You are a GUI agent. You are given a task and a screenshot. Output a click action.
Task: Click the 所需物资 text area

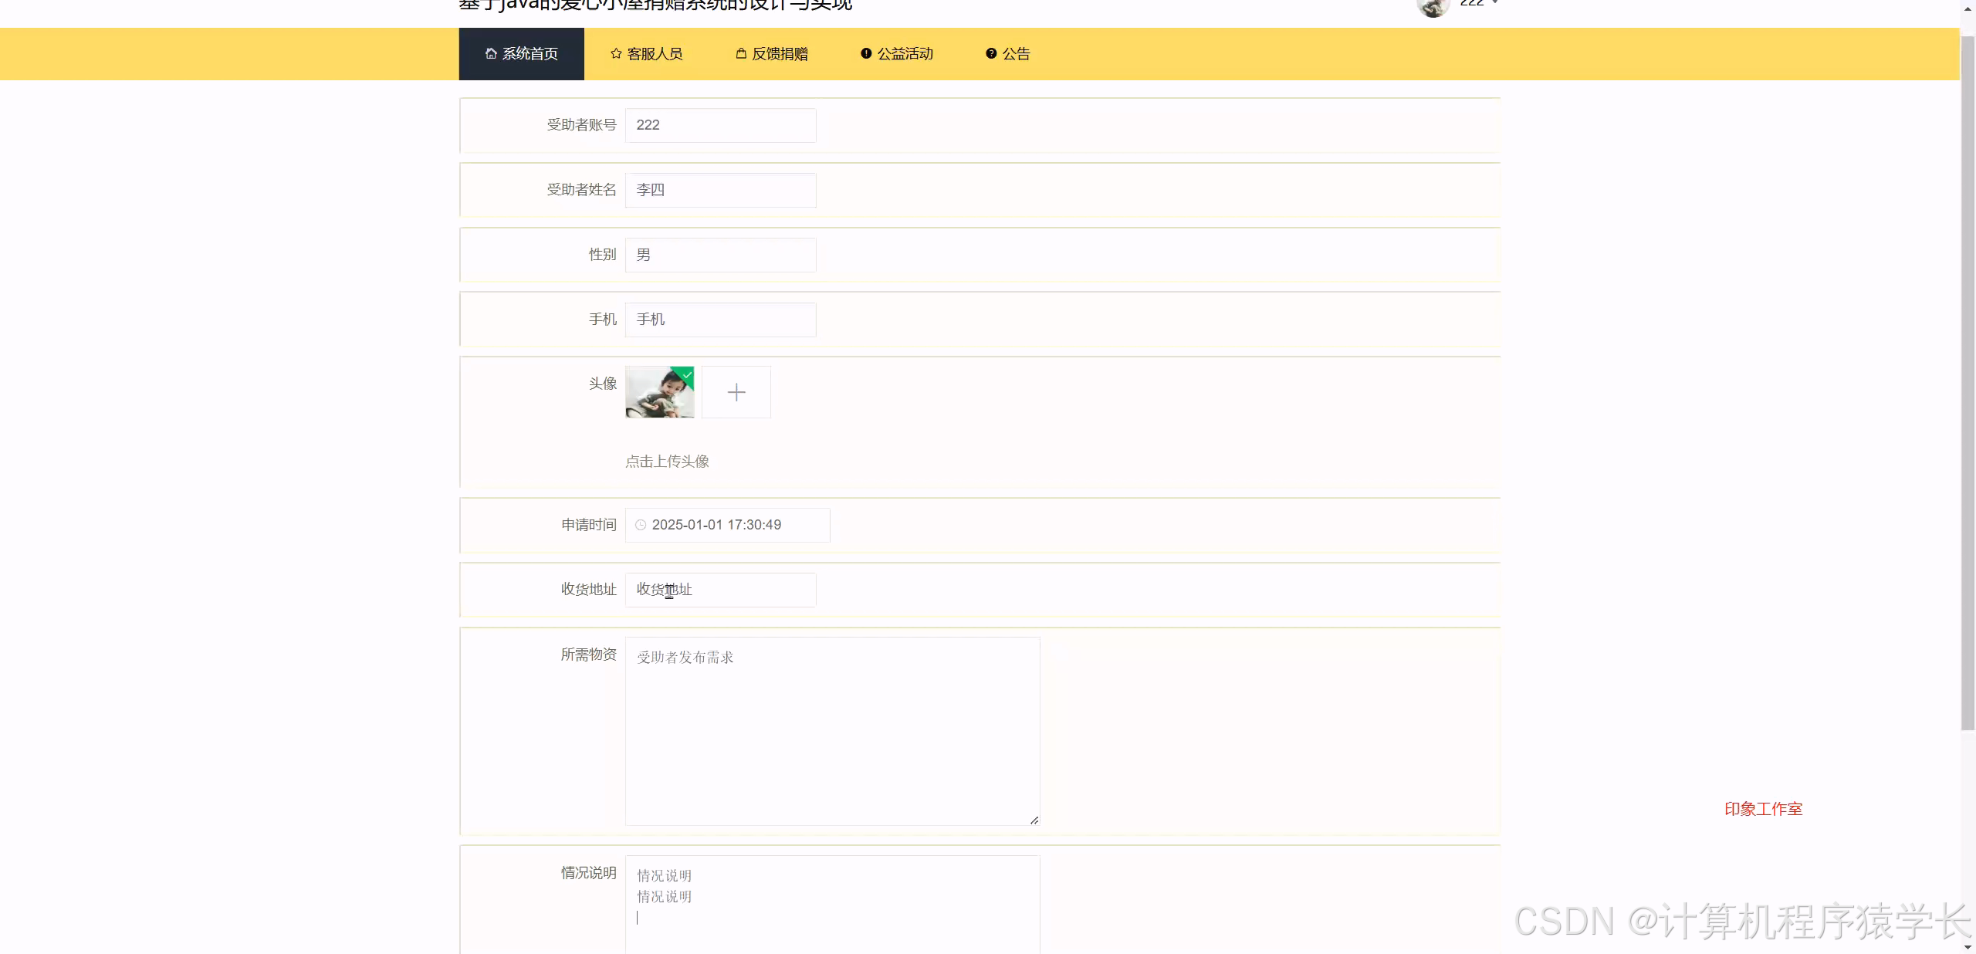(x=831, y=731)
